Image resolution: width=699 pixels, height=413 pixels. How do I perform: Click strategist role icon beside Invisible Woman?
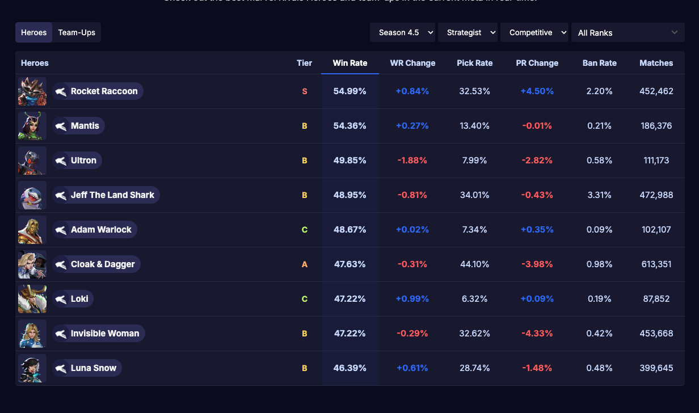pyautogui.click(x=61, y=334)
